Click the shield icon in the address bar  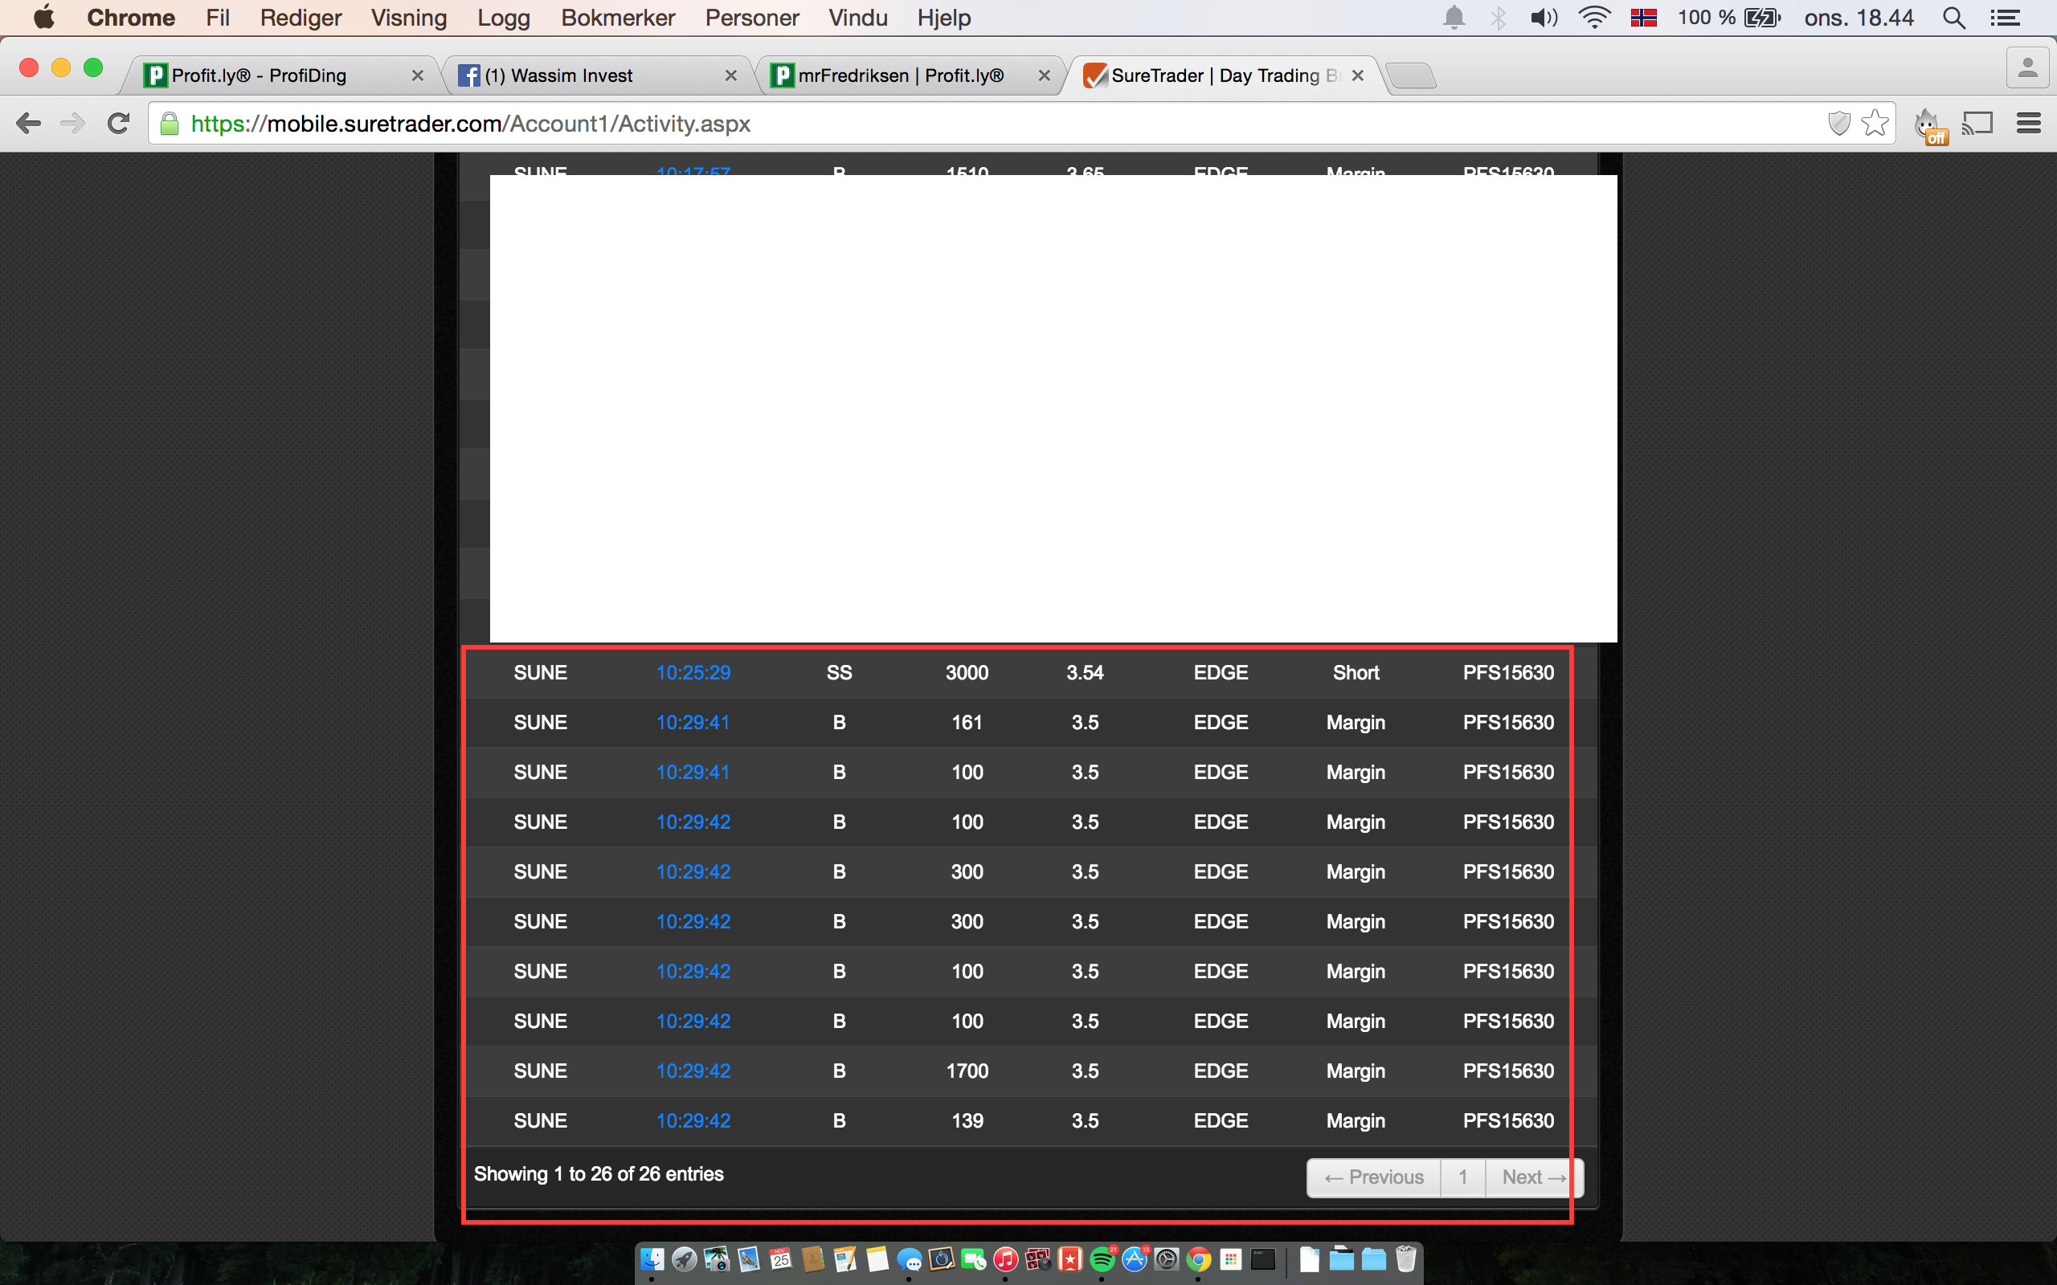(x=1838, y=124)
